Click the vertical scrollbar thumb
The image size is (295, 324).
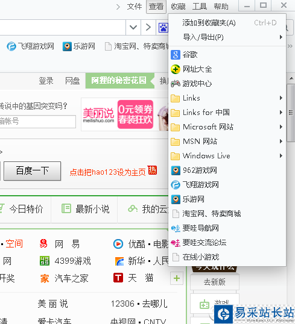291,113
